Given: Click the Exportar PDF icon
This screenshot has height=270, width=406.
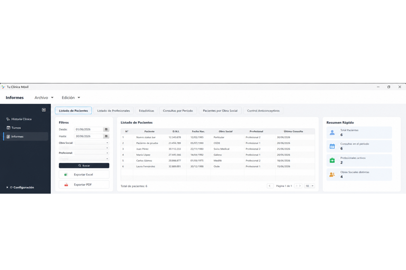Looking at the screenshot, I should 66,185.
